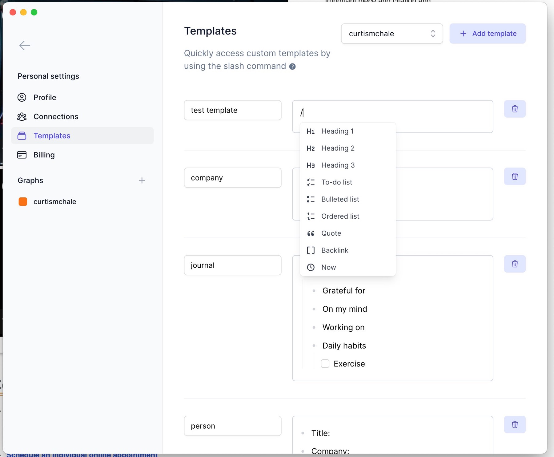Select Quote in the slash menu

click(x=331, y=233)
